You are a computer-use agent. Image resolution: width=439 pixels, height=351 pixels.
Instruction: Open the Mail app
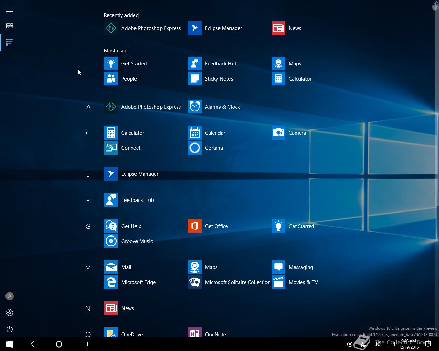point(118,267)
